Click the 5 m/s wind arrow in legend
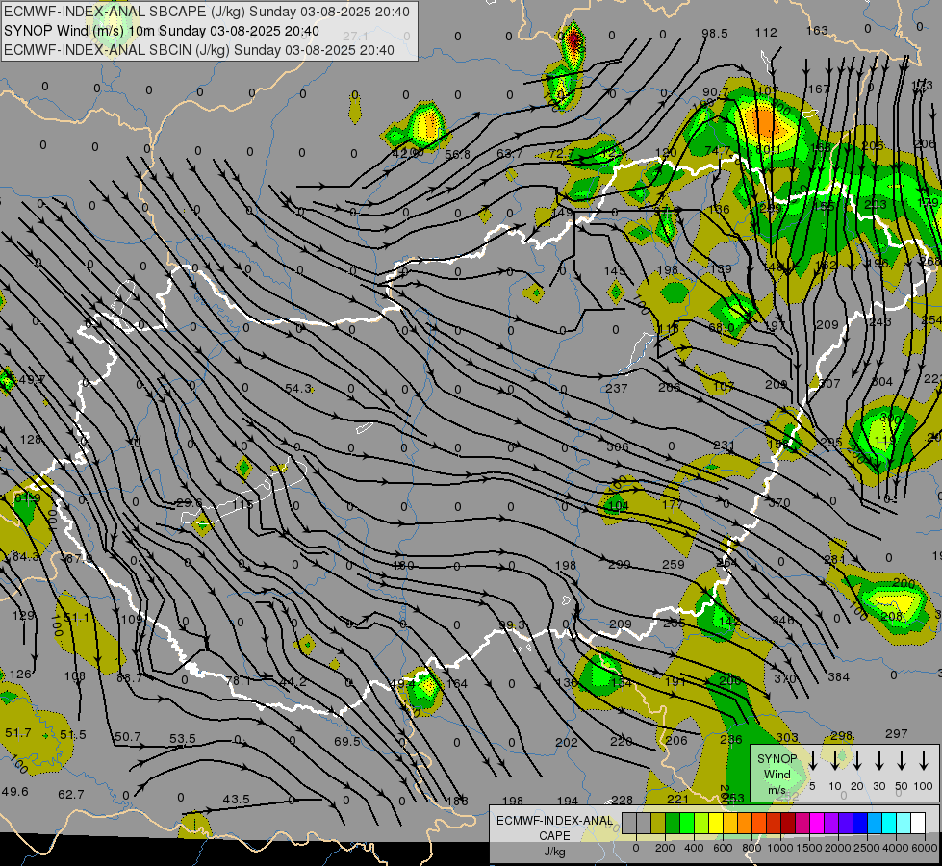Viewport: 942px width, 866px height. [813, 761]
